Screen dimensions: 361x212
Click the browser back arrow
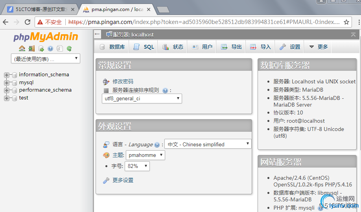tap(6, 22)
